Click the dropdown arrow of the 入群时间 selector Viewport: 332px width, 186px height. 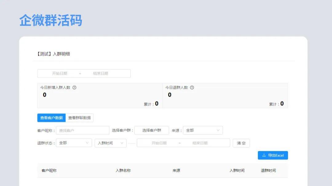click(122, 143)
